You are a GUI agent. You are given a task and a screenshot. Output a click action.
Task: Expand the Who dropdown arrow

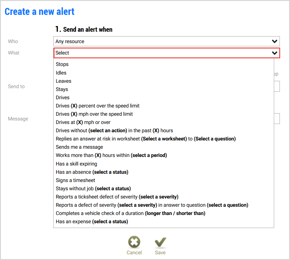pyautogui.click(x=274, y=41)
